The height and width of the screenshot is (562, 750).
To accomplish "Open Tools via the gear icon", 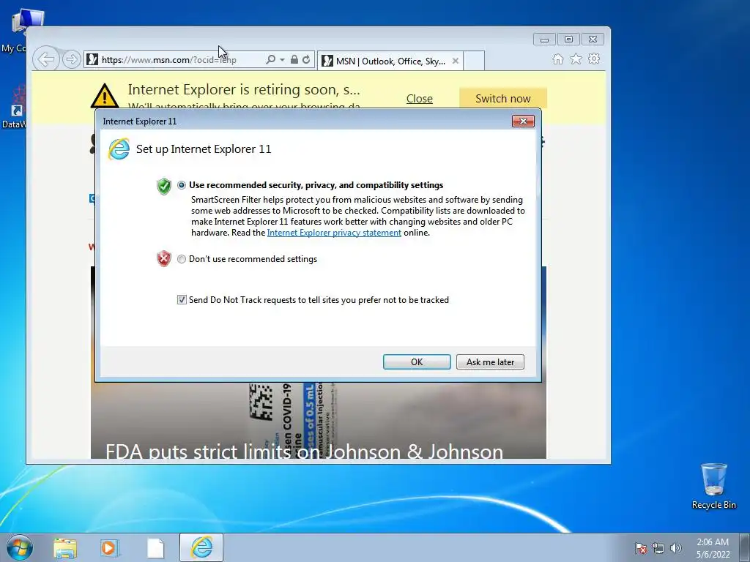I will tap(594, 59).
